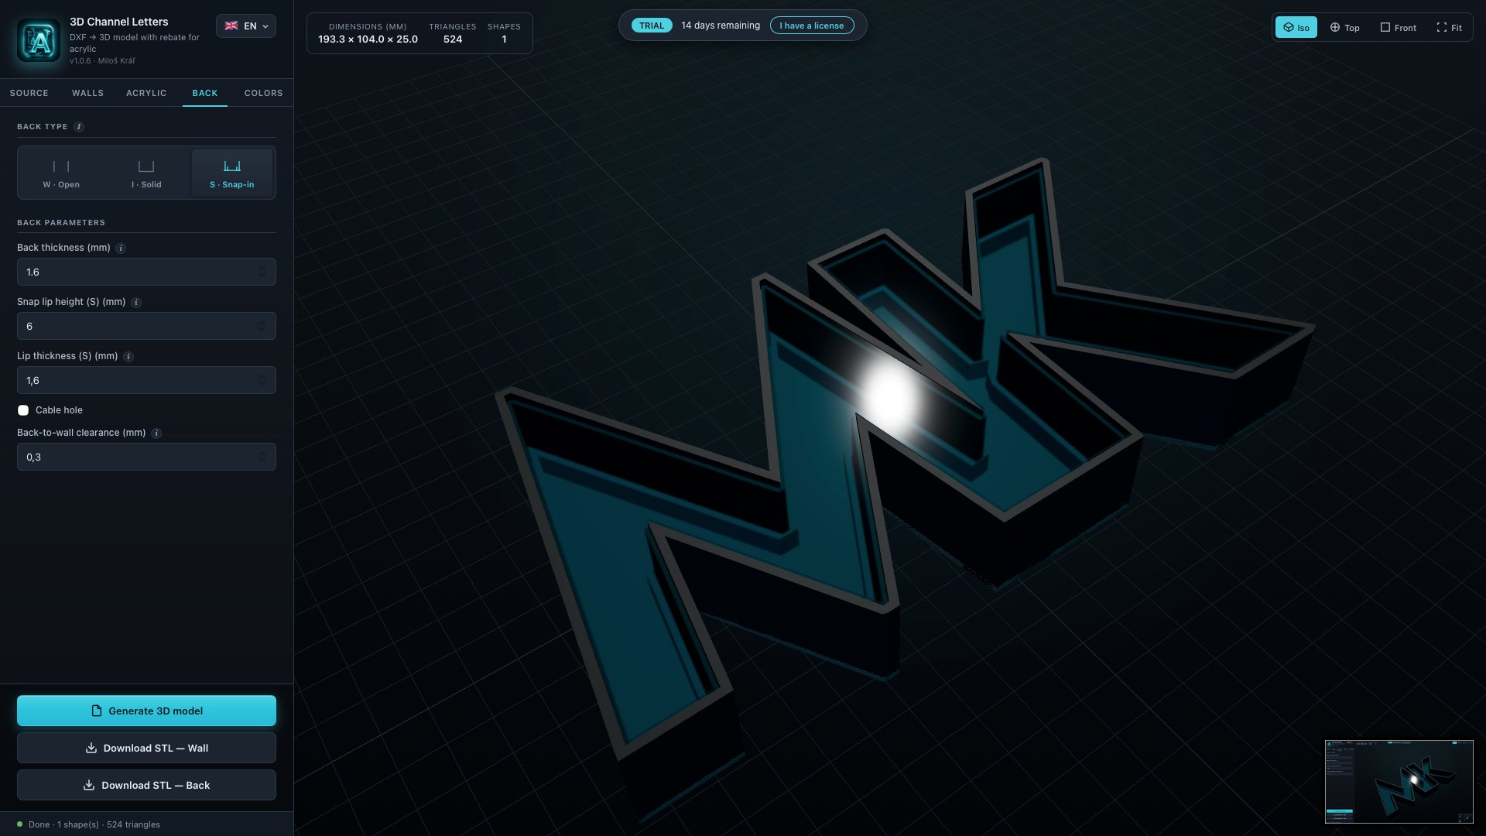Select the BACK tab
1486x836 pixels.
tap(205, 93)
